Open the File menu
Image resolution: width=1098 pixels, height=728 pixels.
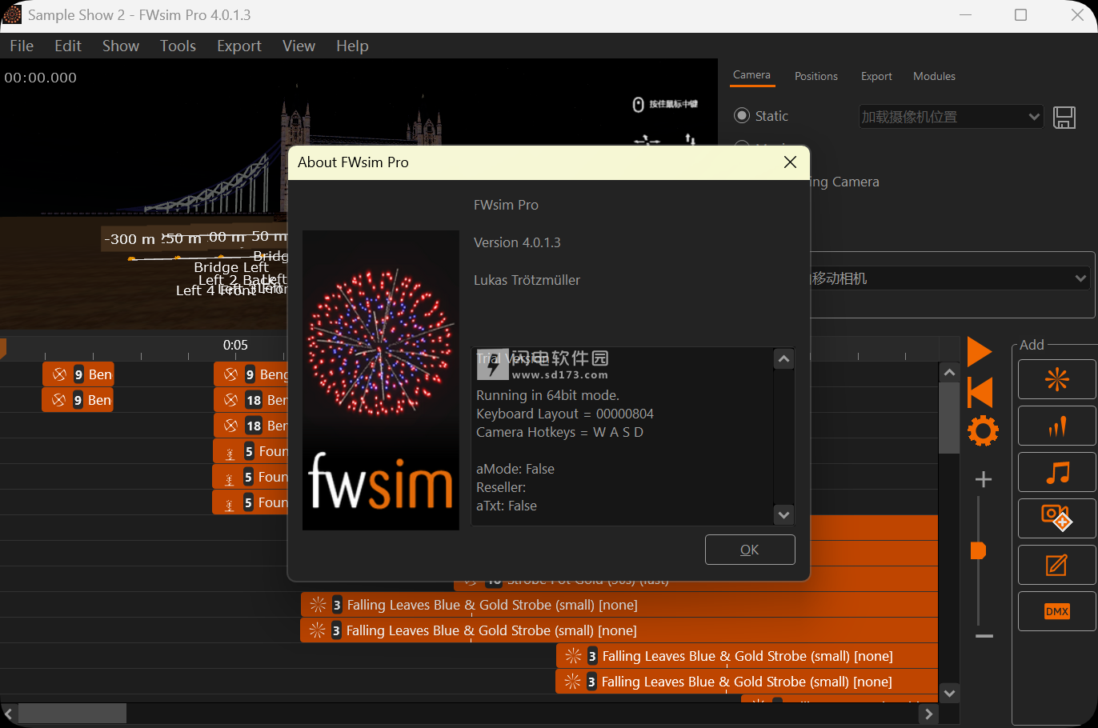tap(22, 46)
